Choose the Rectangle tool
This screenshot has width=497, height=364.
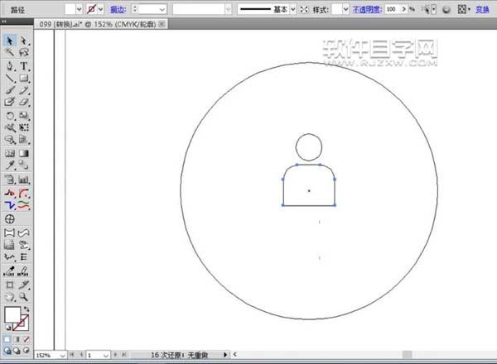(x=24, y=78)
